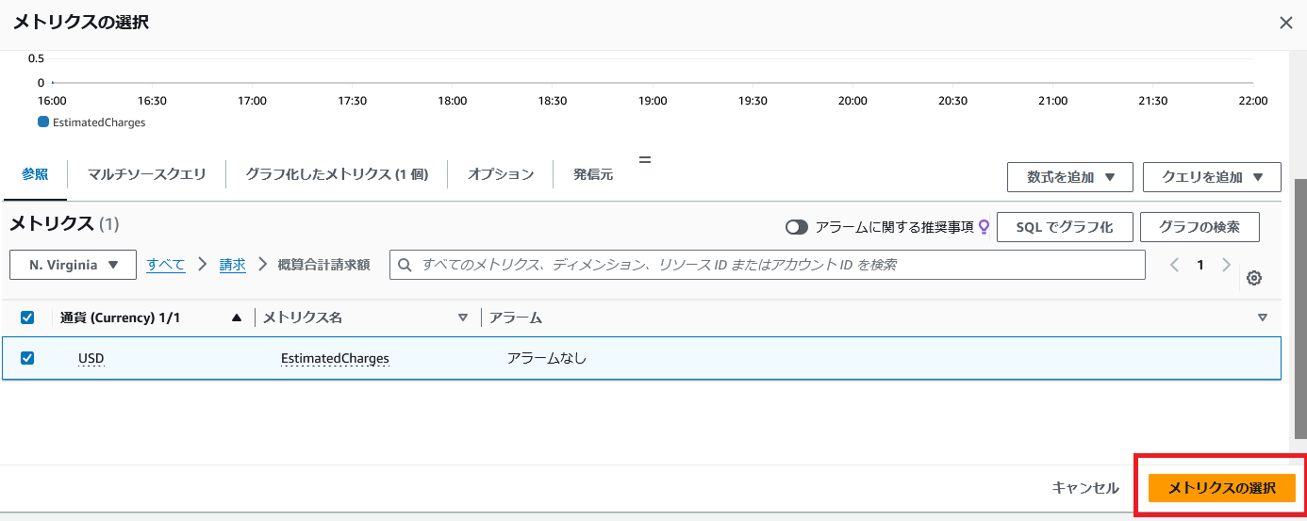Open メトリクス名 column filter arrow
Viewport: 1307px width, 521px height.
(463, 317)
